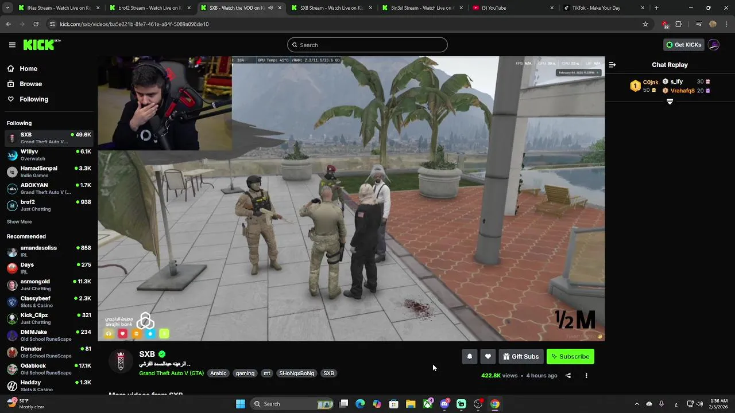The height and width of the screenshot is (413, 735).
Task: Open user profile avatar menu
Action: tap(714, 45)
